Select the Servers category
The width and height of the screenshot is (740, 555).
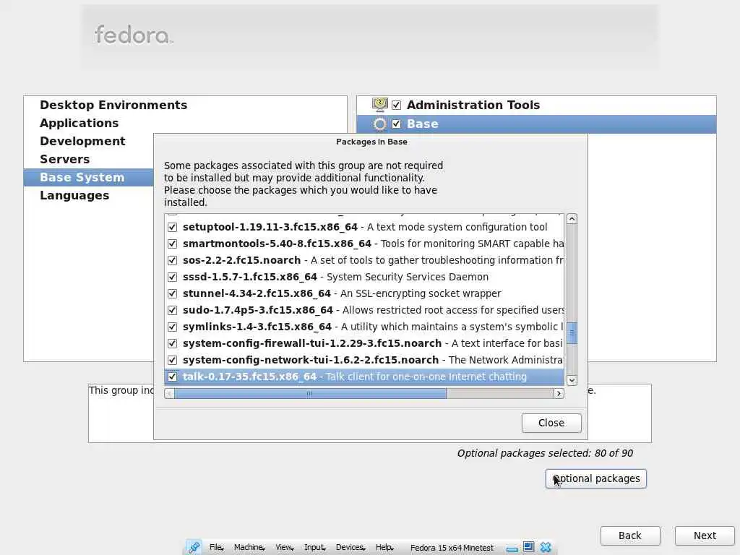point(64,159)
